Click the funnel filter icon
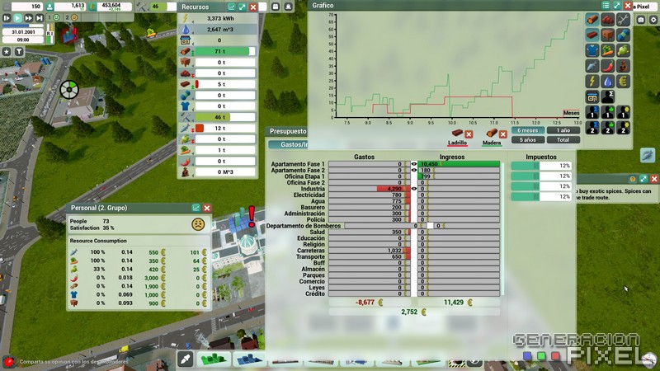 19,51
